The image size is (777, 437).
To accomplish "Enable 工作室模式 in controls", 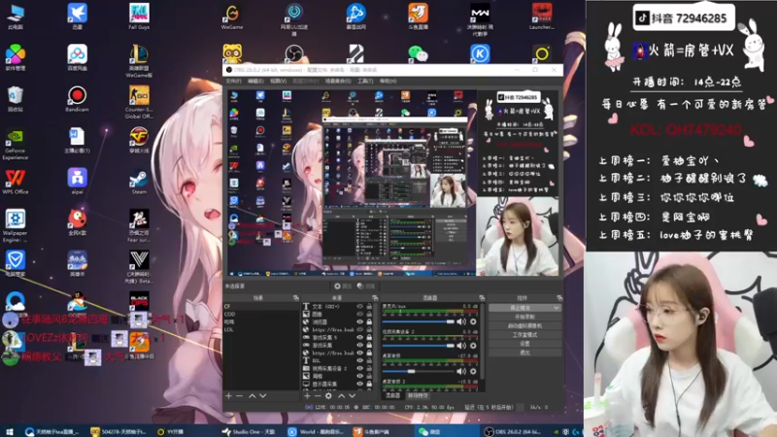I will [x=524, y=334].
